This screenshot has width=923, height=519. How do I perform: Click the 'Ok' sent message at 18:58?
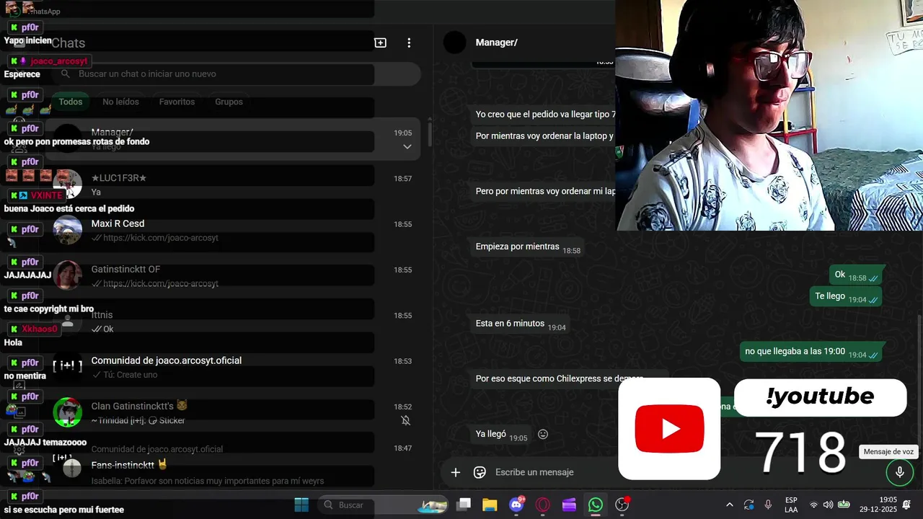(856, 275)
